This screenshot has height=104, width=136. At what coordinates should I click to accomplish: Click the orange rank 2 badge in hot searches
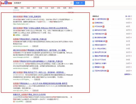tap(93, 23)
